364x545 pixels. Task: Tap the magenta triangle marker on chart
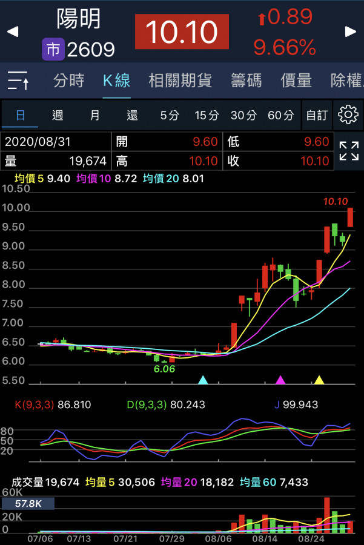pos(280,380)
